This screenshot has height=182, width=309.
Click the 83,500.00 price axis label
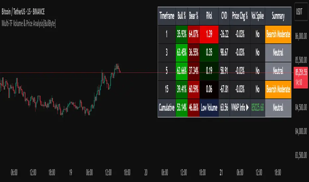coord(301,155)
